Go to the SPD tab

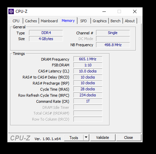click(84, 21)
